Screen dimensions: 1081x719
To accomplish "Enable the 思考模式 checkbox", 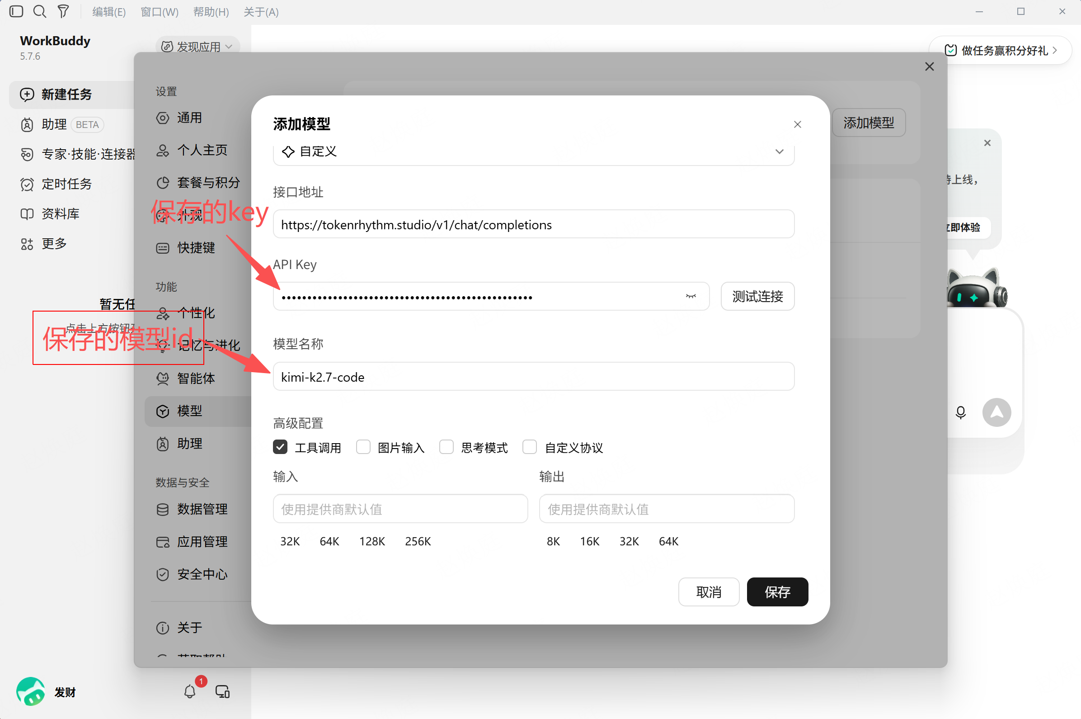I will tap(446, 447).
